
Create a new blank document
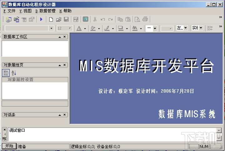click(51, 19)
